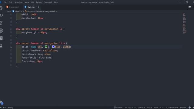
Task: Select CSS language mode in status bar
Action: coord(162,107)
